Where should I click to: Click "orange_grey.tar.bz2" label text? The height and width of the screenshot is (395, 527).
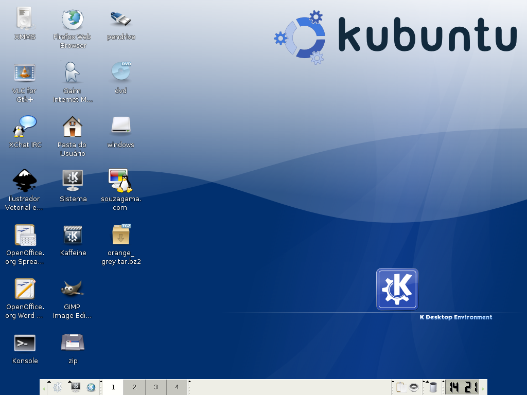(x=121, y=257)
